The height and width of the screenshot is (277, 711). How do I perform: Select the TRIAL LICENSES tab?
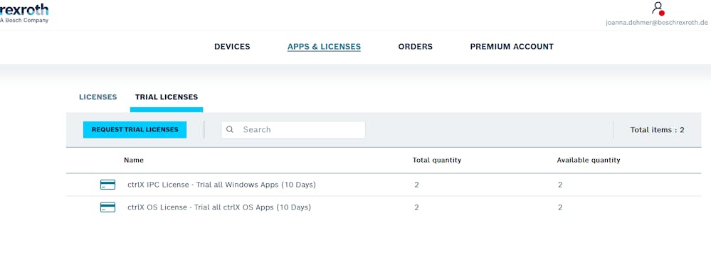[167, 97]
